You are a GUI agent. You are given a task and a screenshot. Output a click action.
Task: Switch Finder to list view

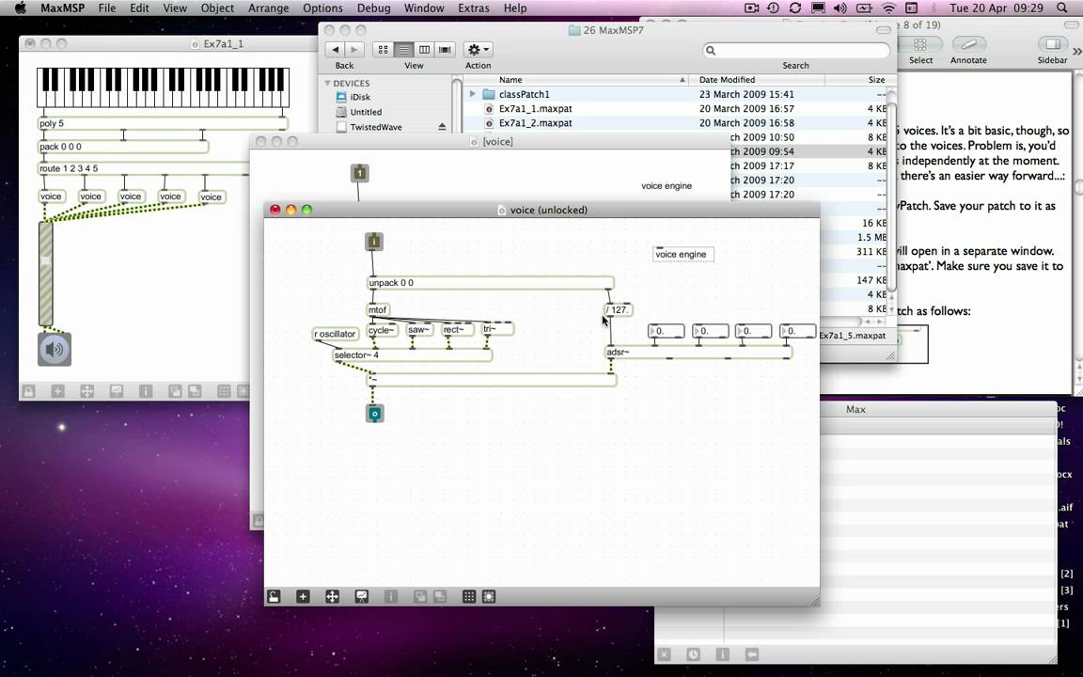pos(403,50)
